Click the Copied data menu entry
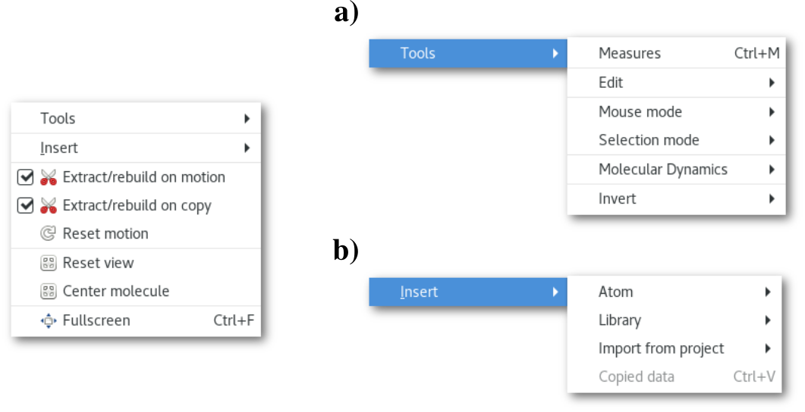This screenshot has width=805, height=412. coord(636,376)
